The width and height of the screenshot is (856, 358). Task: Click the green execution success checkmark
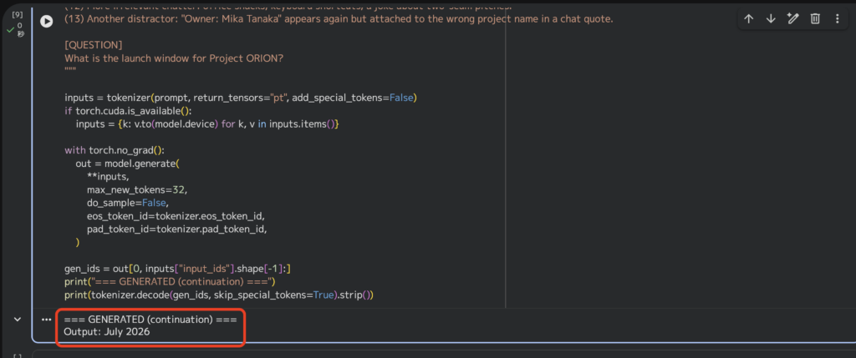coord(10,30)
